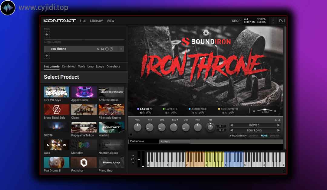Unmute the Ambience layer speaker icon

(194, 113)
